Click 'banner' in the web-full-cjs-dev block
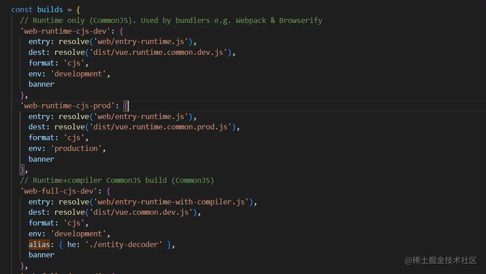486x274 pixels. click(41, 255)
